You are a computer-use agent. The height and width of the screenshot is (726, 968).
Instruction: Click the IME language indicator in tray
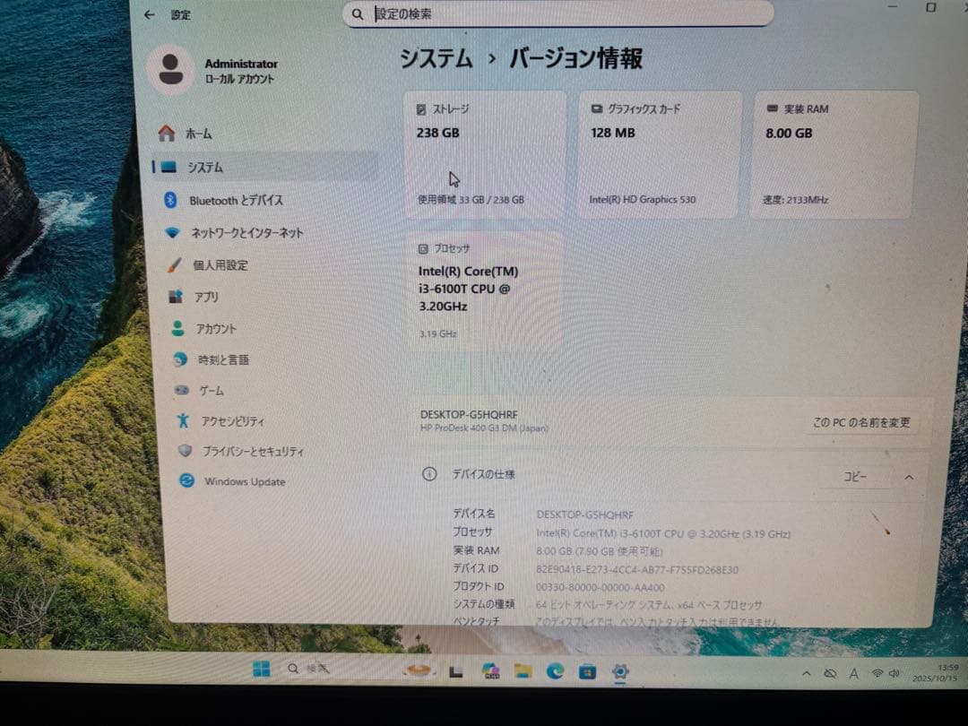click(x=853, y=673)
